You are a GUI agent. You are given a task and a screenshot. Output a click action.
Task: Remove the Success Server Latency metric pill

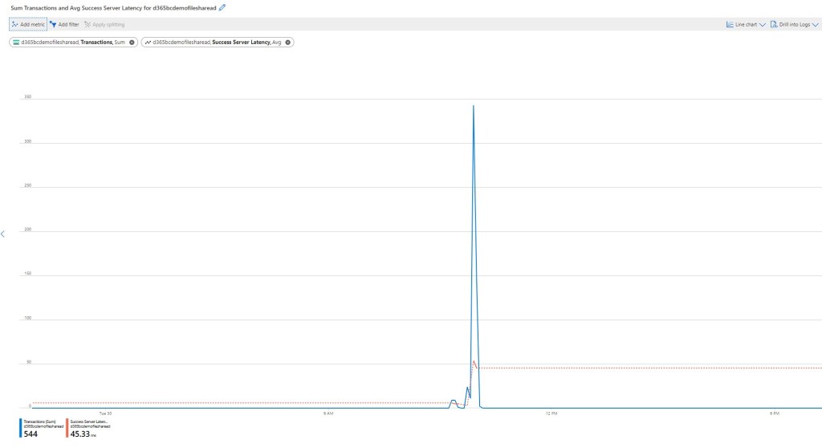click(x=287, y=42)
